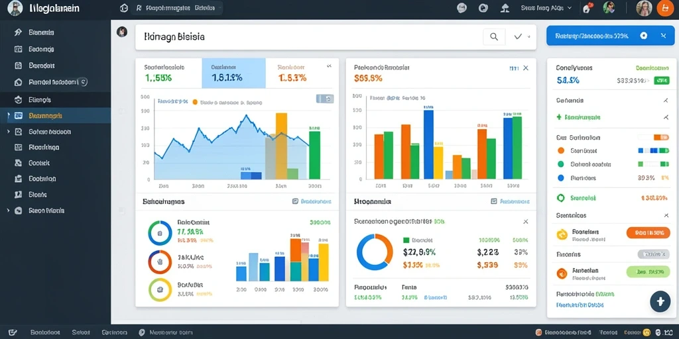Click the gray pill button in right panel
679x339 pixels.
[x=653, y=254]
